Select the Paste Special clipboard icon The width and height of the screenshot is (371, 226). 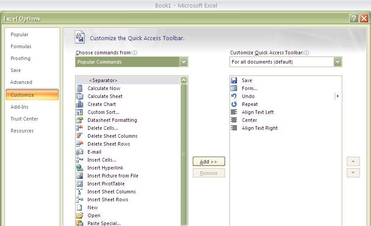[x=80, y=223]
